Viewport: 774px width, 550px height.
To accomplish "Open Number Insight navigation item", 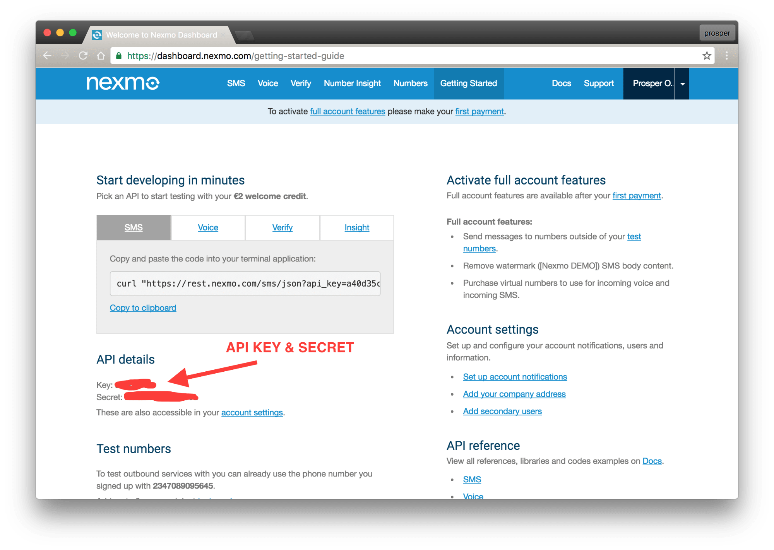I will point(352,84).
